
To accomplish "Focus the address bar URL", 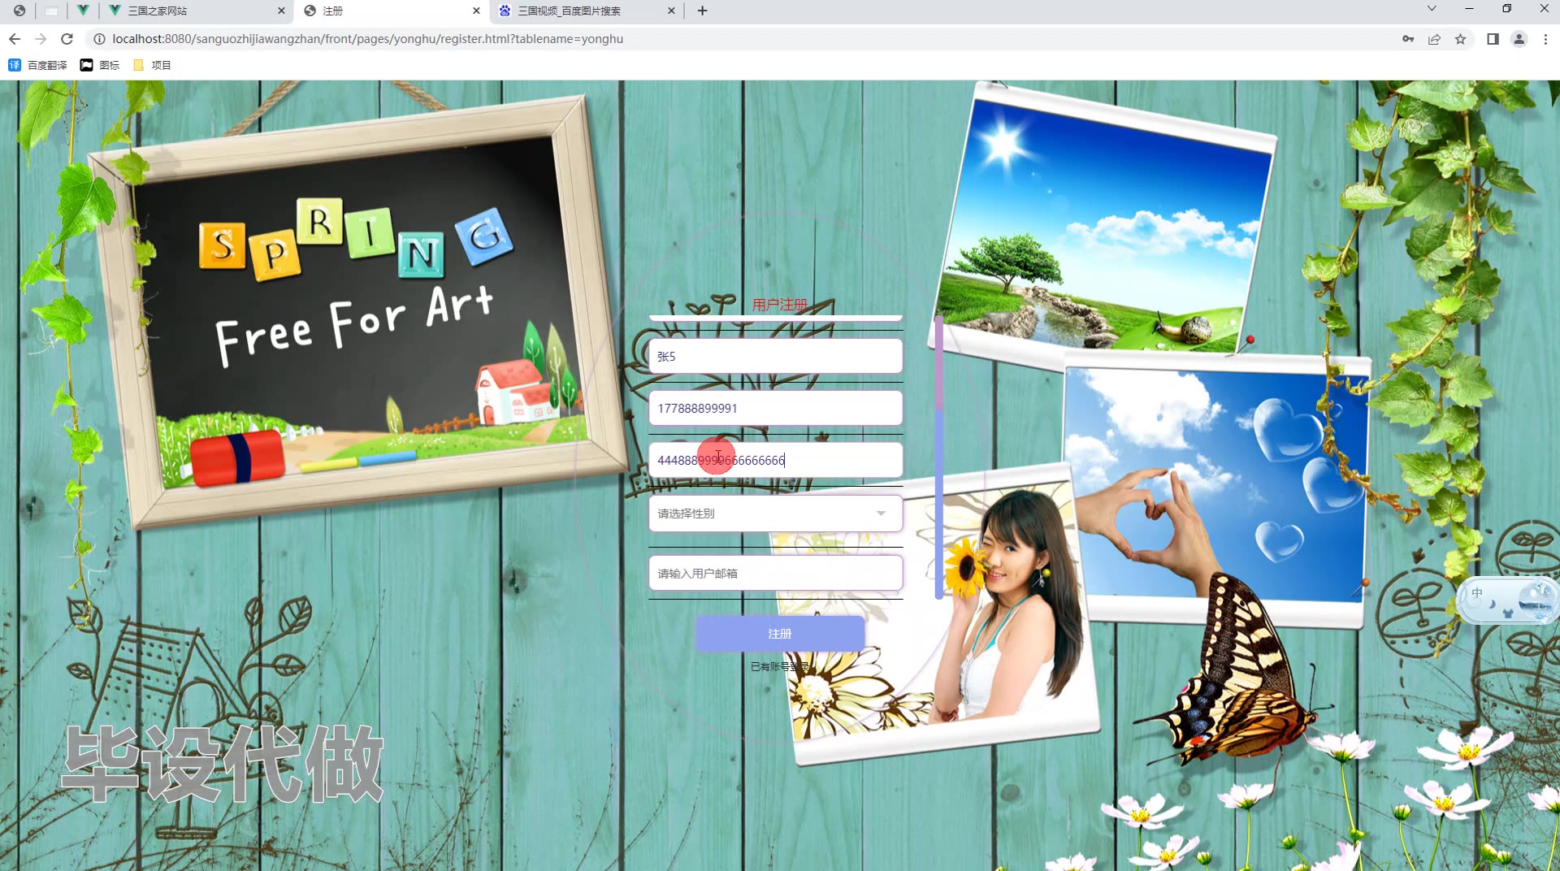I will 367,39.
